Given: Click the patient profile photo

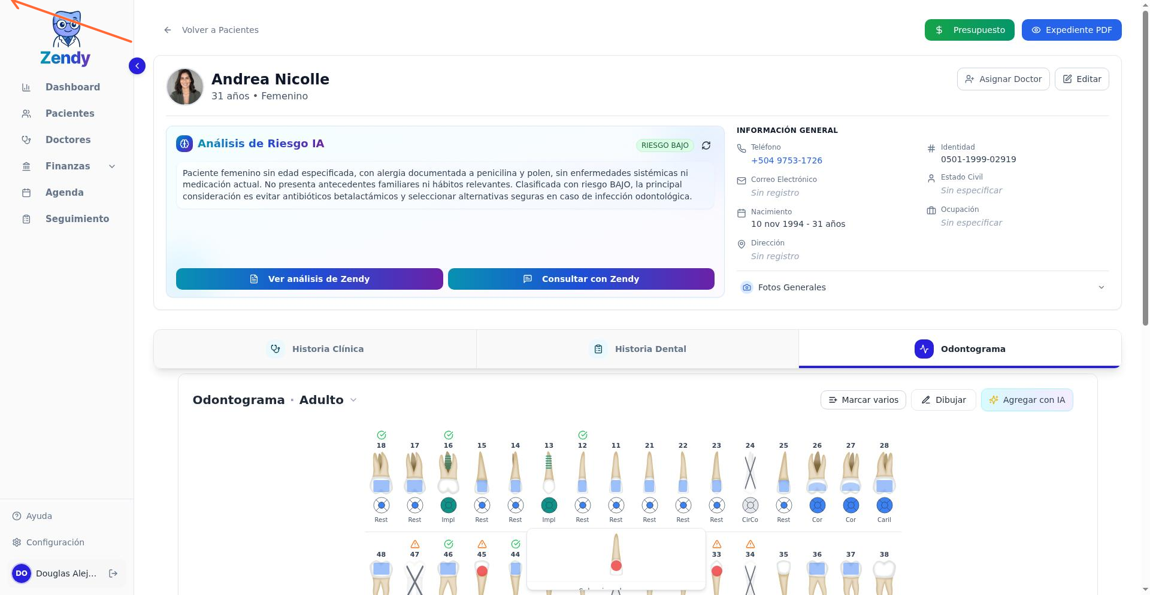Looking at the screenshot, I should click(x=184, y=87).
